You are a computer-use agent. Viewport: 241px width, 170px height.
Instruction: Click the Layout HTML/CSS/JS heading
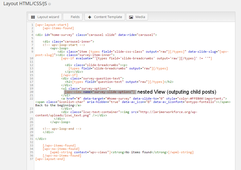tap(25, 4)
